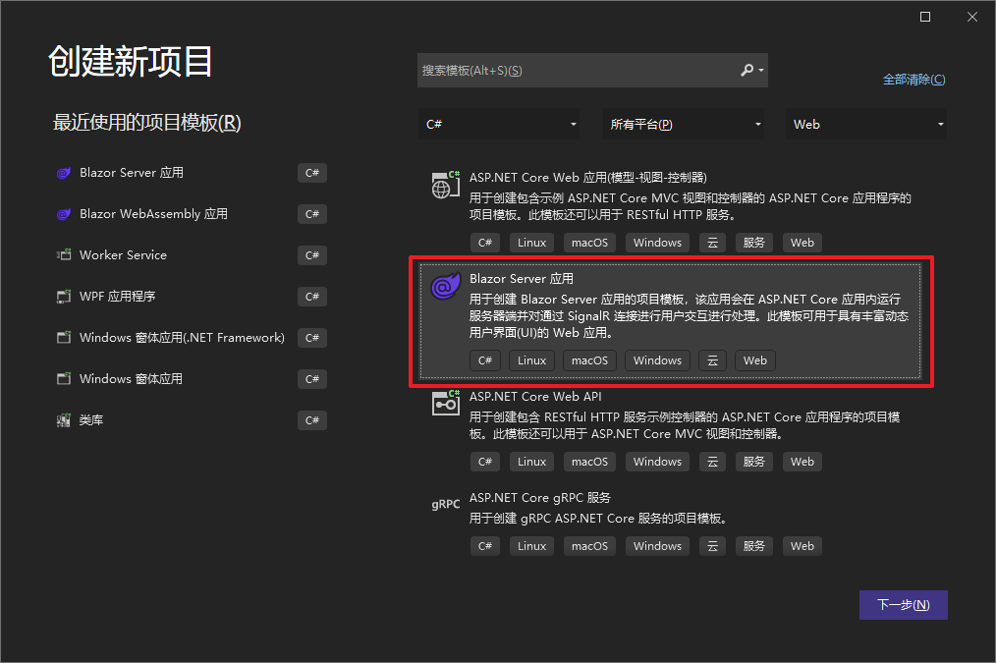Click the gRPC template icon
996x663 pixels.
(x=445, y=504)
